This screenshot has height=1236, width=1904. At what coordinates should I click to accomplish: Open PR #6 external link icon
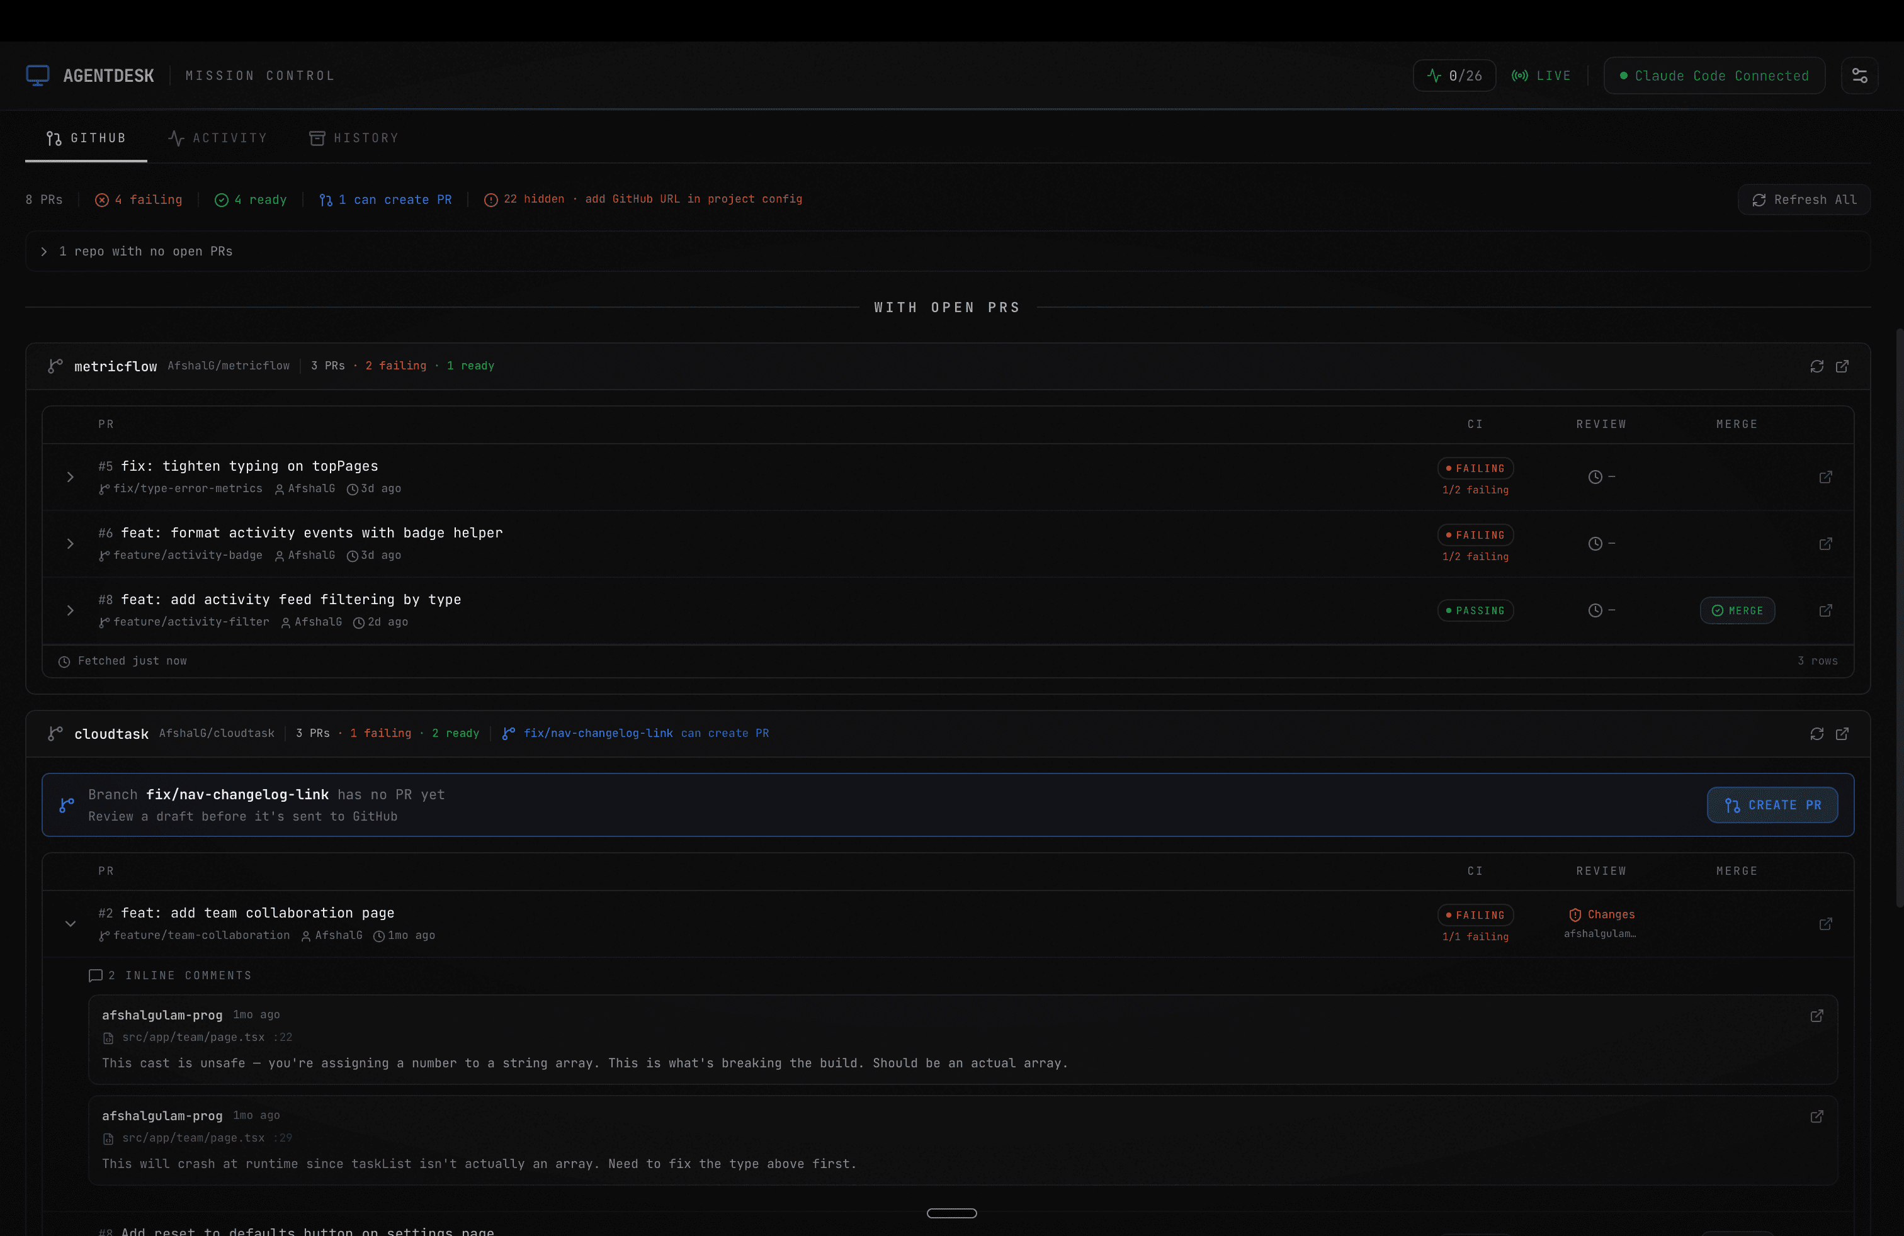click(1825, 544)
